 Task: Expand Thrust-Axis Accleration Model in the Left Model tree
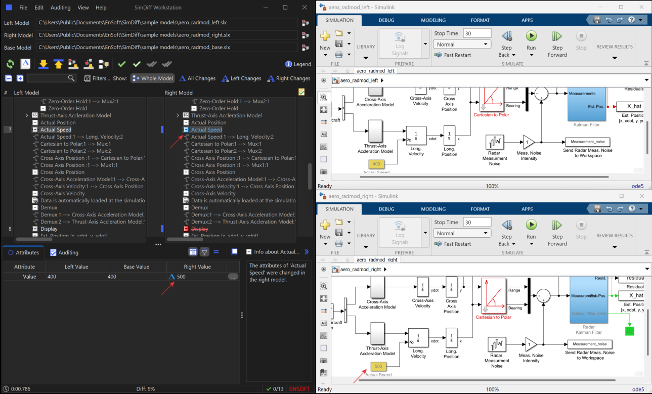click(x=27, y=115)
